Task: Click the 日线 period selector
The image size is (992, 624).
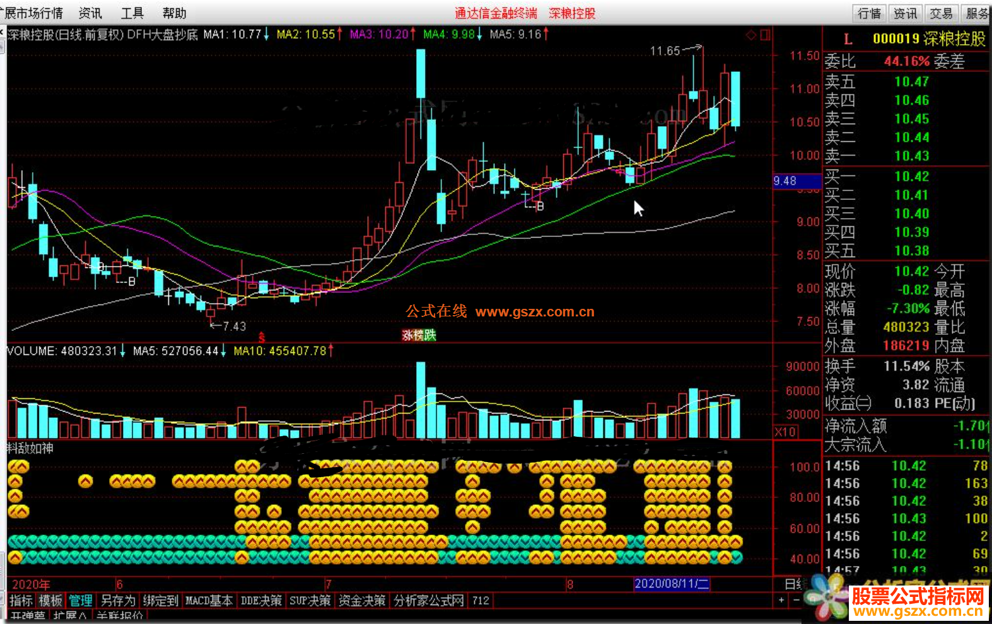Action: pyautogui.click(x=795, y=584)
